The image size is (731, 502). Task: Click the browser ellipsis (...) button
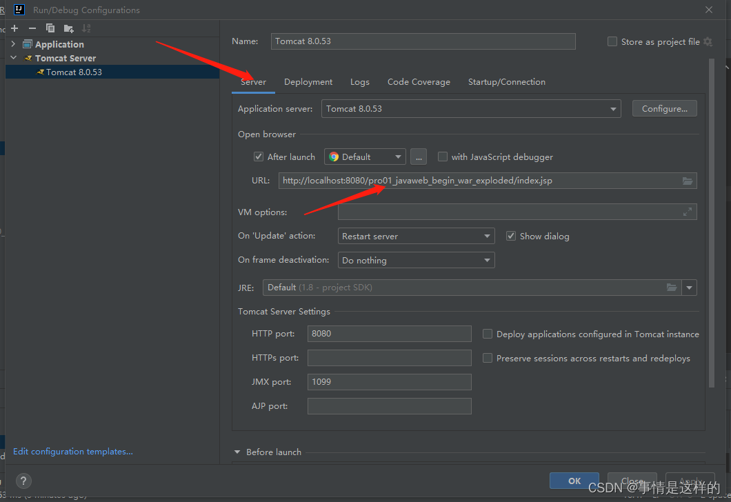[419, 157]
